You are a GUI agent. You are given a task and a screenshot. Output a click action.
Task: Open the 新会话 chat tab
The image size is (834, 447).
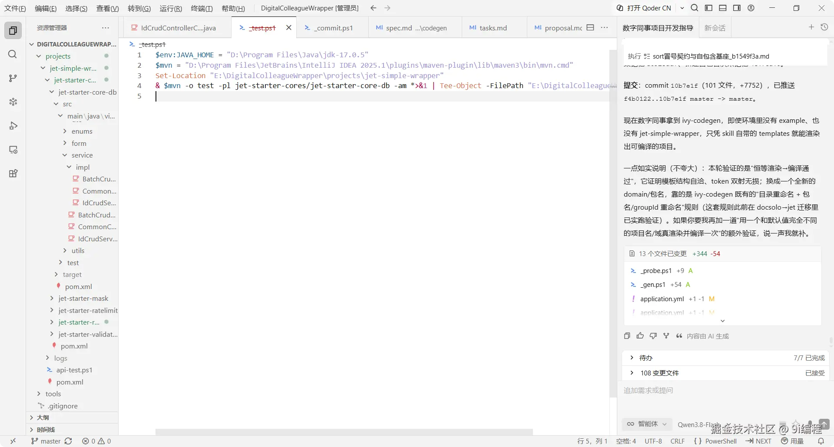coord(715,28)
